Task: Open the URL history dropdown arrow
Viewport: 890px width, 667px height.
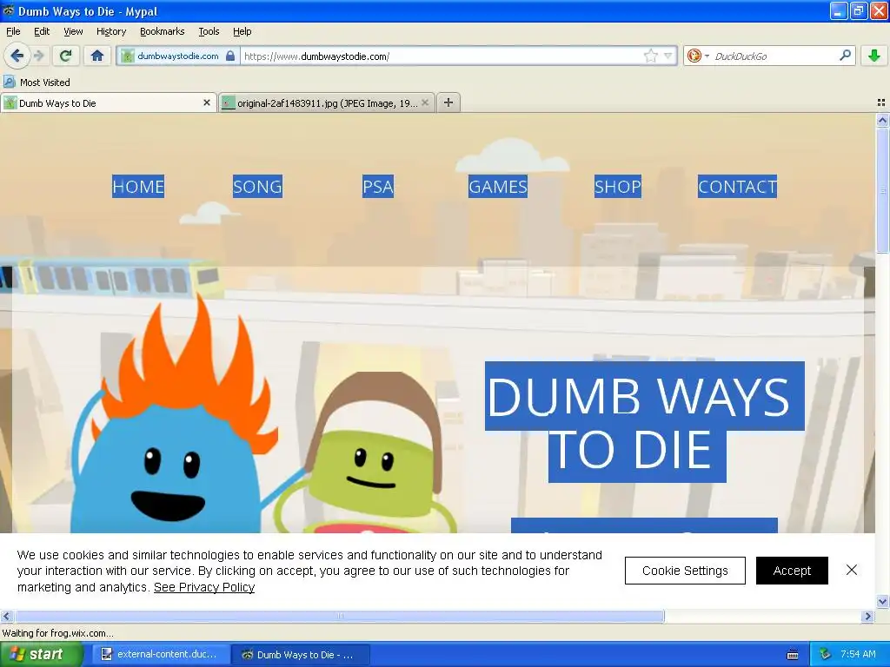Action: [668, 56]
